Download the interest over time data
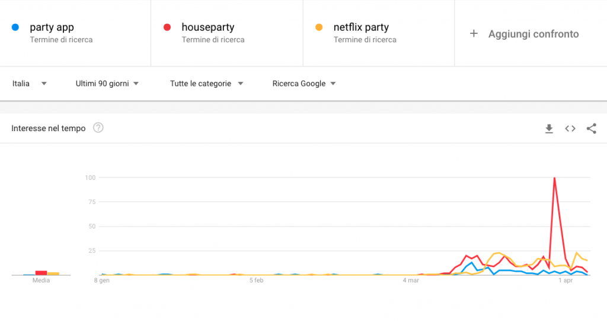 (549, 129)
